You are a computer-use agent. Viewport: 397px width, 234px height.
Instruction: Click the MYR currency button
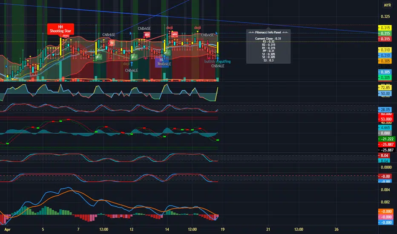pyautogui.click(x=387, y=5)
